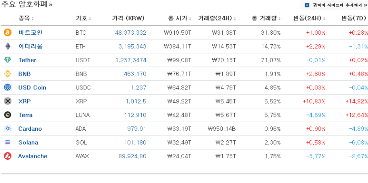Click the Cardano dotted icon

[x=8, y=129]
